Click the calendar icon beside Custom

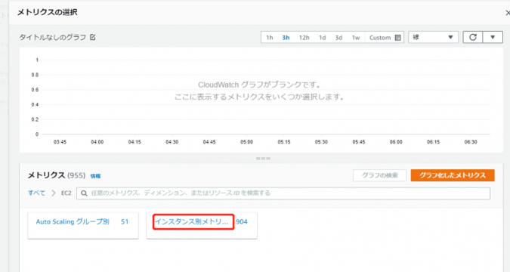pyautogui.click(x=397, y=38)
